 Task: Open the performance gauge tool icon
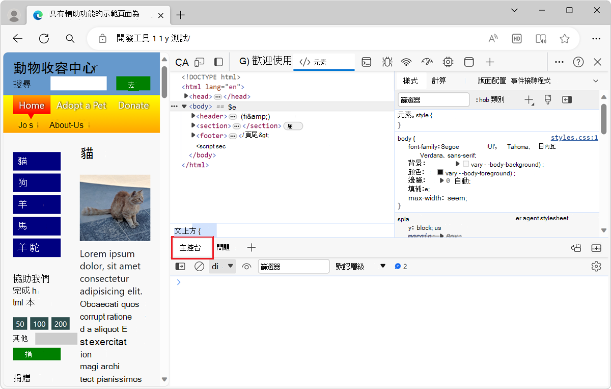[x=427, y=62]
